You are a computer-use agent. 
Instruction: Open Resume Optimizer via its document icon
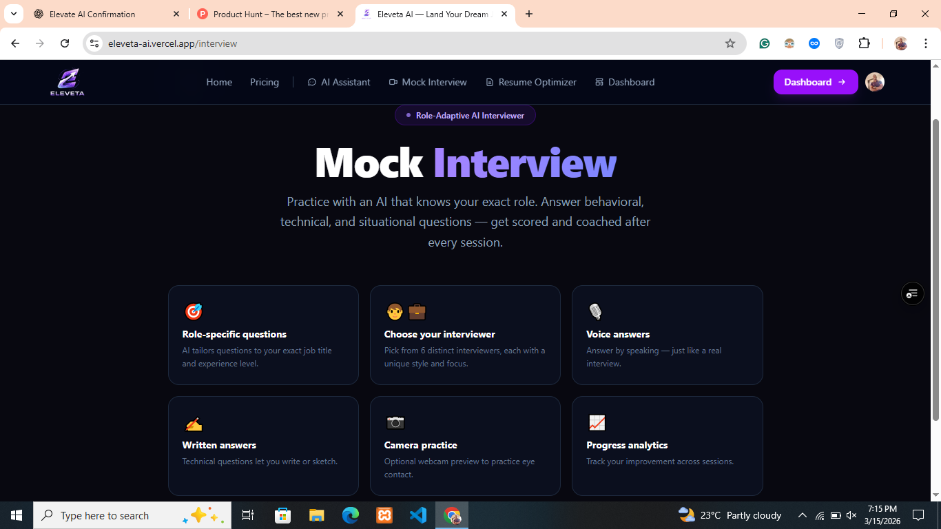point(489,82)
